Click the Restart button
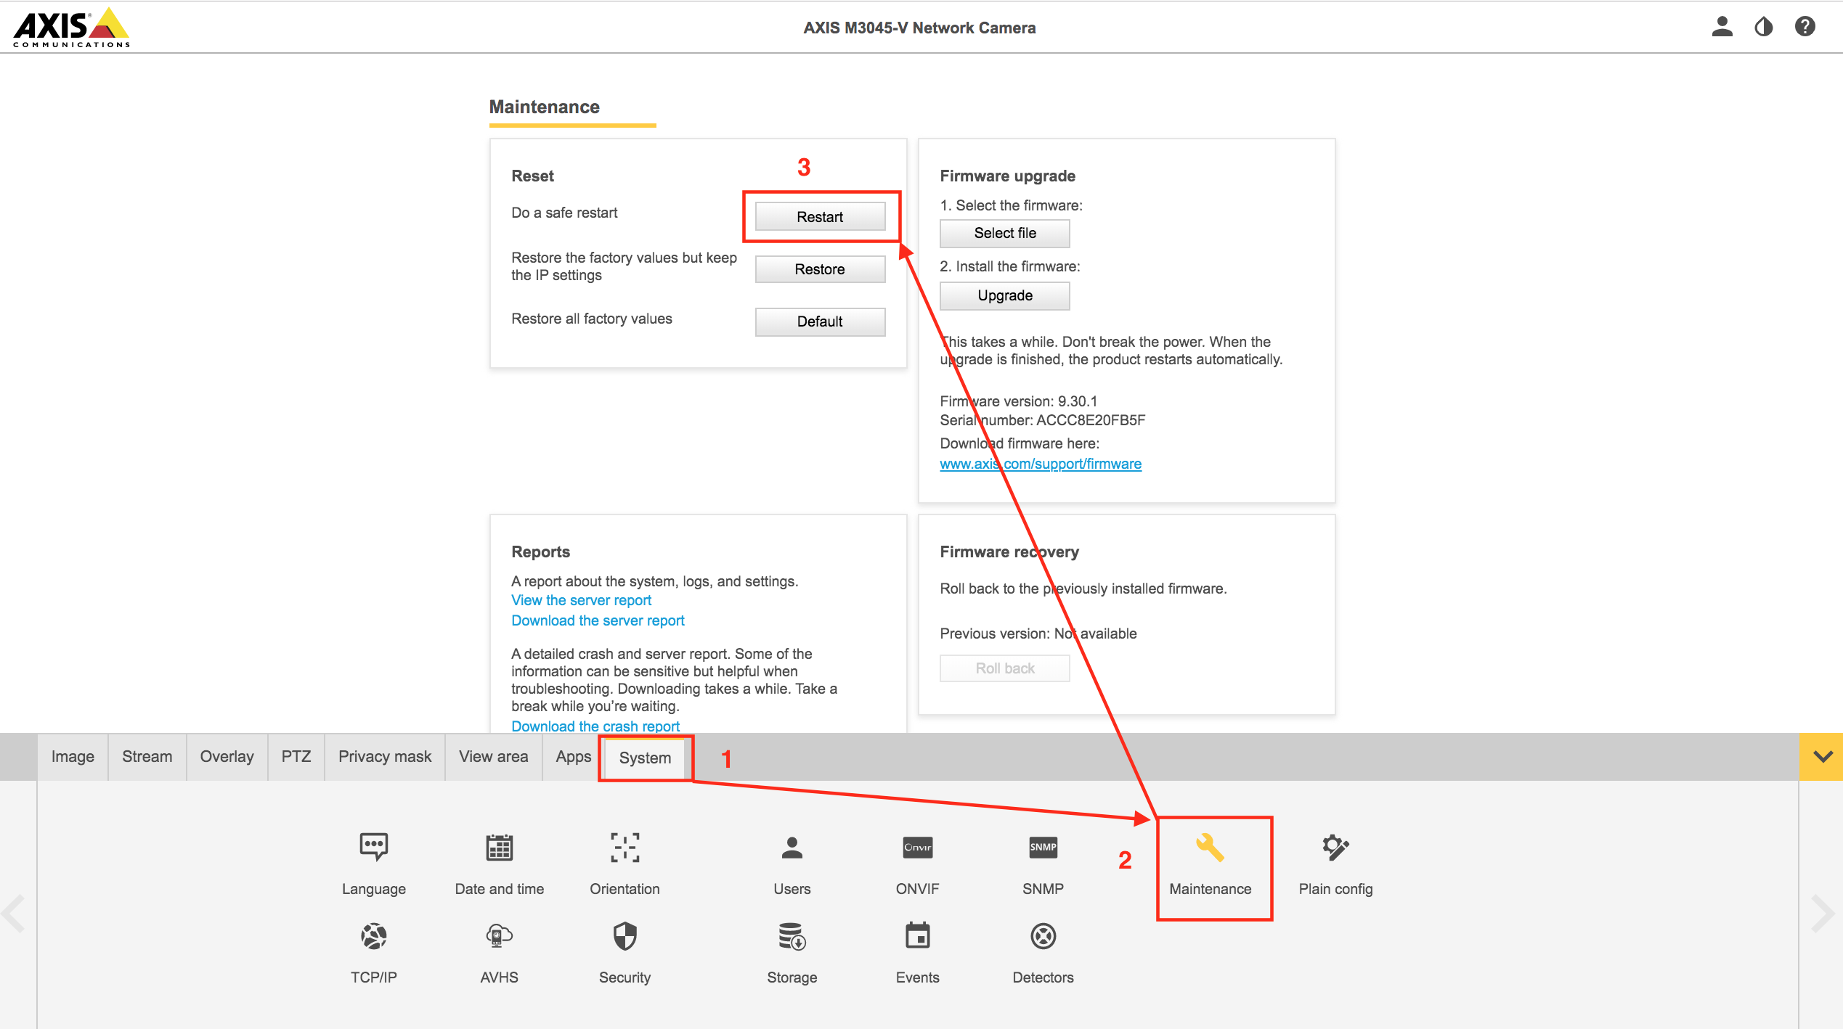This screenshot has height=1029, width=1843. coord(821,217)
